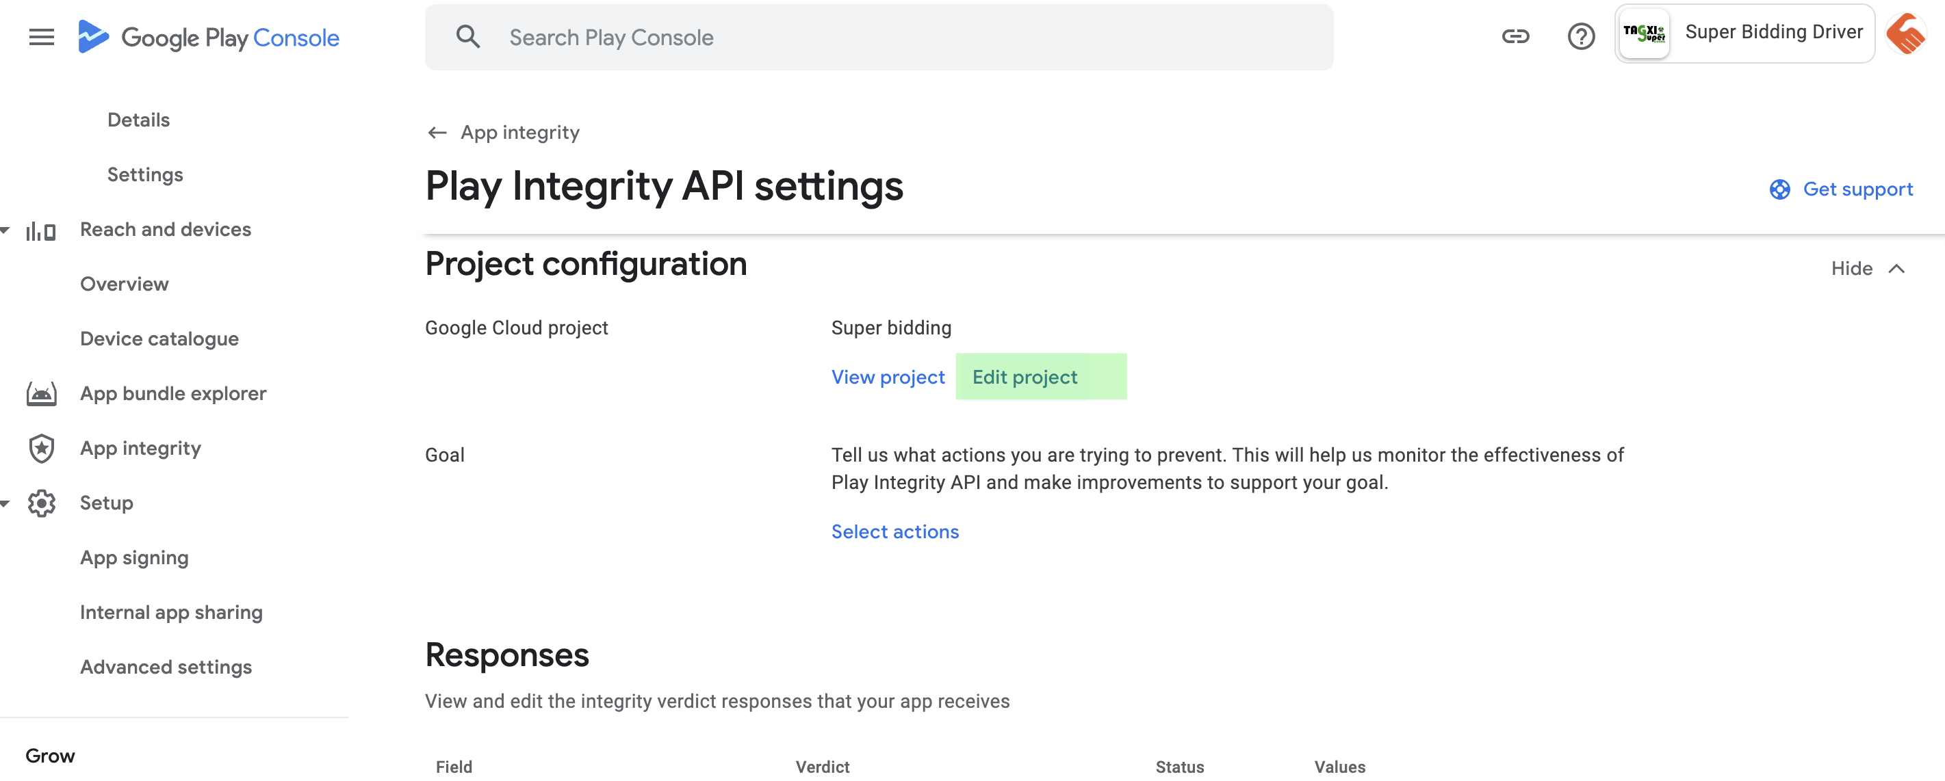Click App integrity shield icon
1945x781 pixels.
[41, 448]
